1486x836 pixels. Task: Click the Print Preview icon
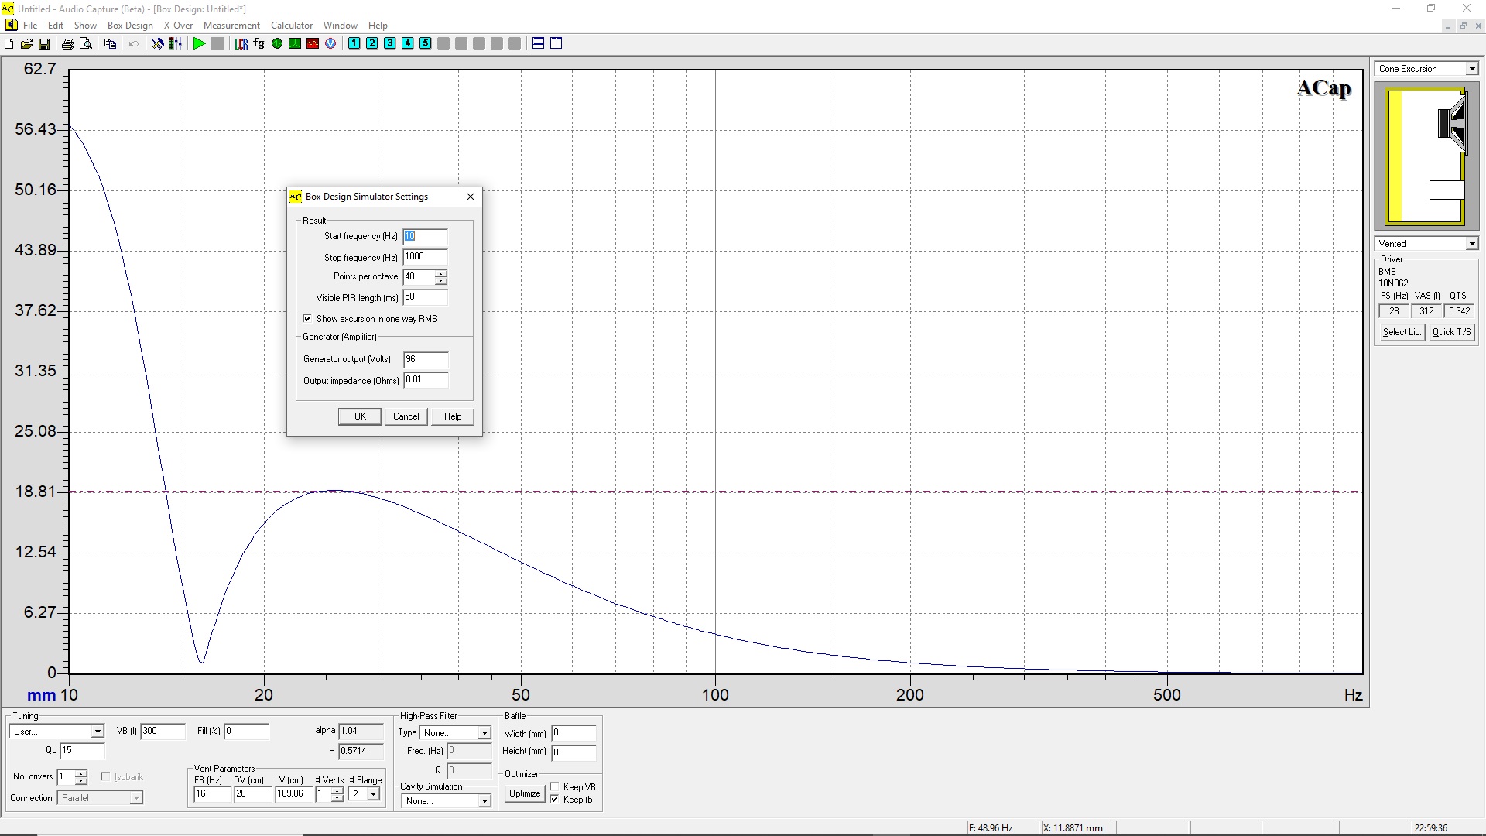[x=86, y=44]
